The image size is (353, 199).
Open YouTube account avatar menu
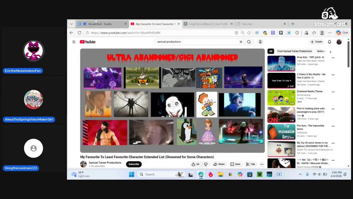(339, 42)
